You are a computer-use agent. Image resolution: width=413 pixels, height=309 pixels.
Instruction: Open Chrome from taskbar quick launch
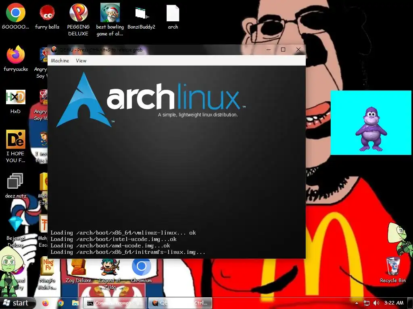(60, 303)
